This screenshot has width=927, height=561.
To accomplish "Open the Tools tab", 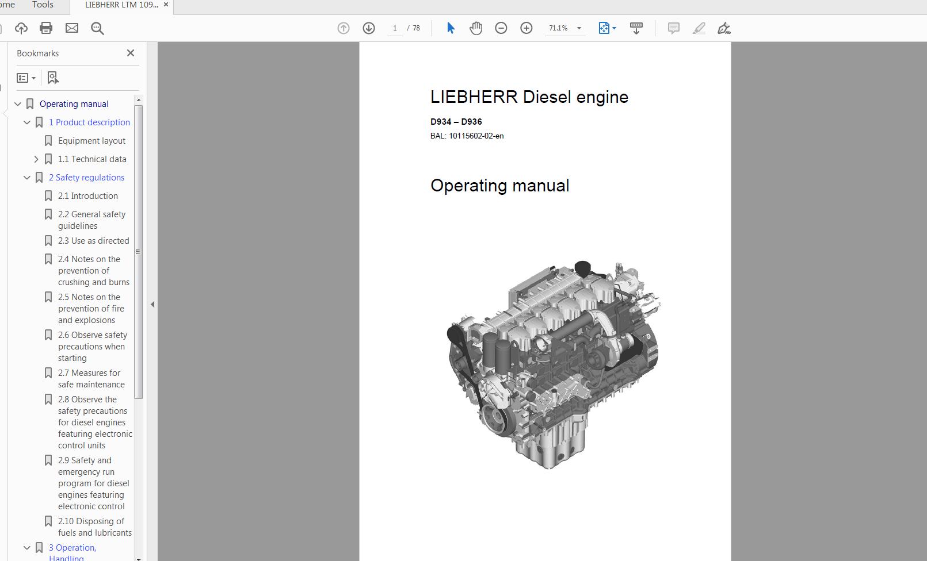I will (43, 5).
